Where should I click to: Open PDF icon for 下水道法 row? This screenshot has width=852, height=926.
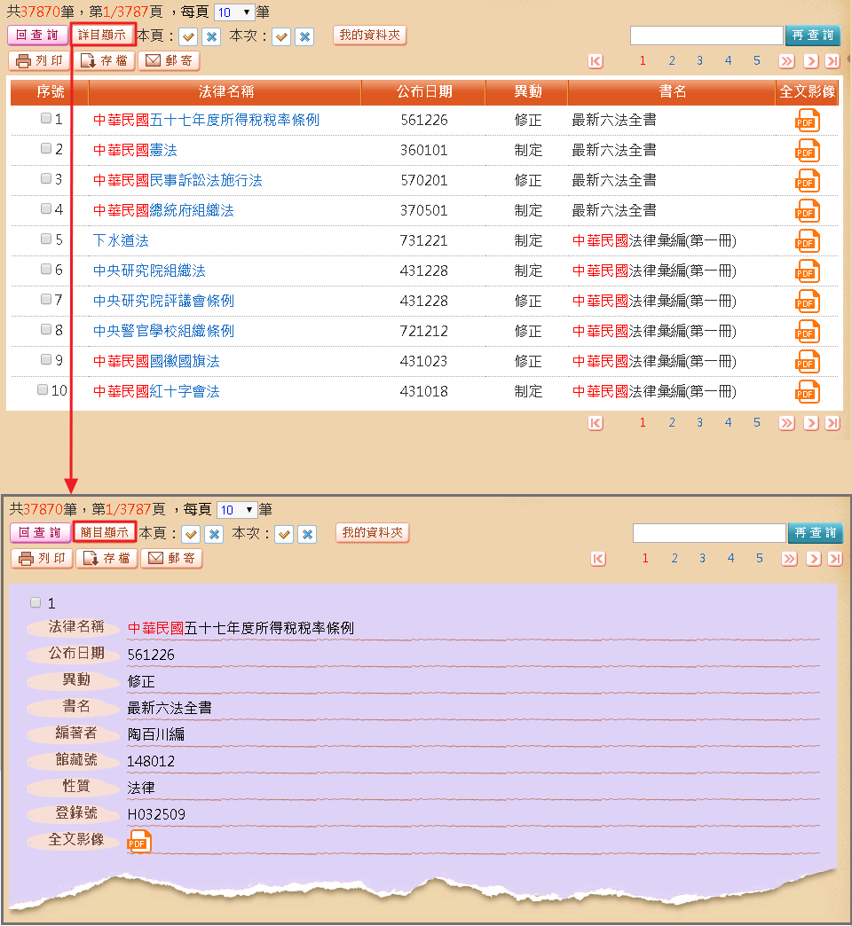click(x=807, y=240)
